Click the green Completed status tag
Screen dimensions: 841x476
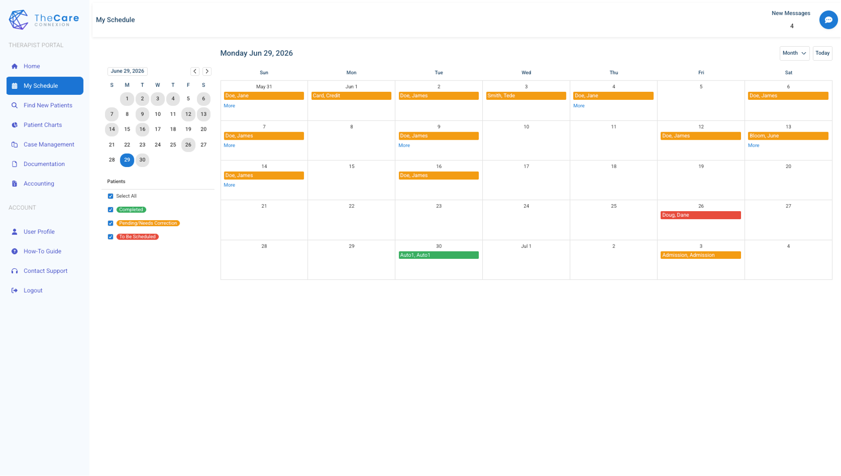[131, 210]
